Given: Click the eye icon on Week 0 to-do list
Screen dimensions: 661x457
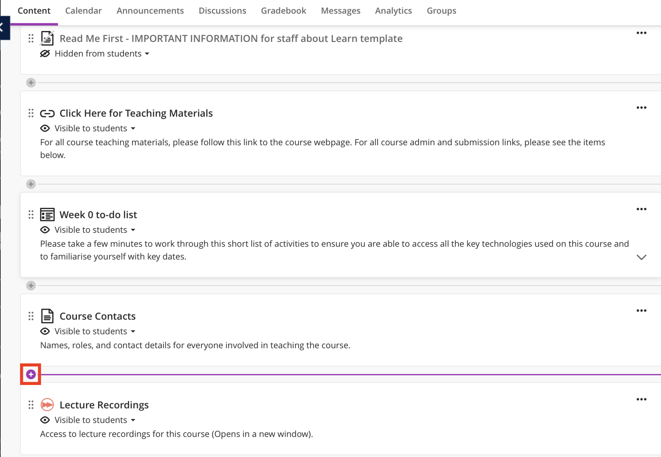Looking at the screenshot, I should (x=45, y=229).
